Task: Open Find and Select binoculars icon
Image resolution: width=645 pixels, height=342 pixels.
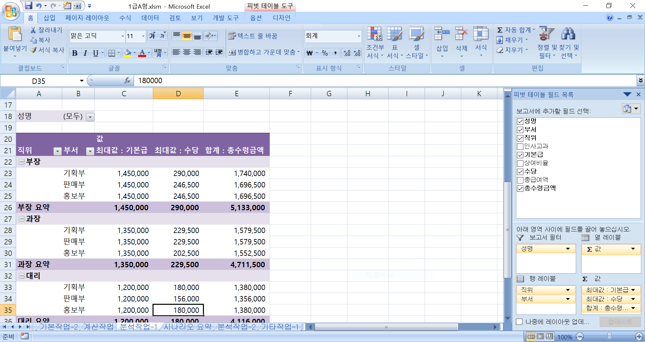Action: [x=568, y=34]
